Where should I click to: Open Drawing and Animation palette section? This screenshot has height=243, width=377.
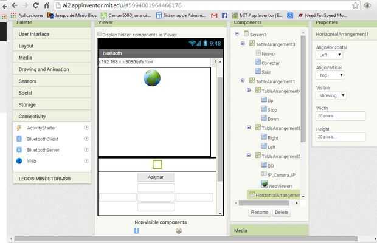pyautogui.click(x=52, y=69)
